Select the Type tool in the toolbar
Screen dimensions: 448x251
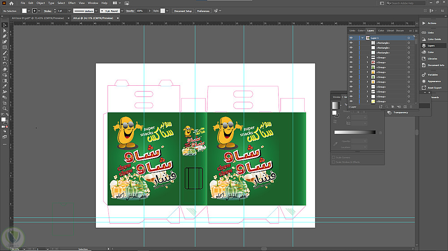tap(4, 59)
